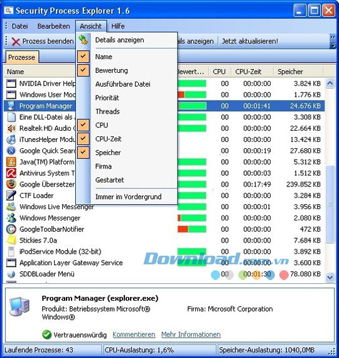Image resolution: width=339 pixels, height=358 pixels.
Task: Click the NVIDIA Driver Helper process icon
Action: click(x=11, y=84)
